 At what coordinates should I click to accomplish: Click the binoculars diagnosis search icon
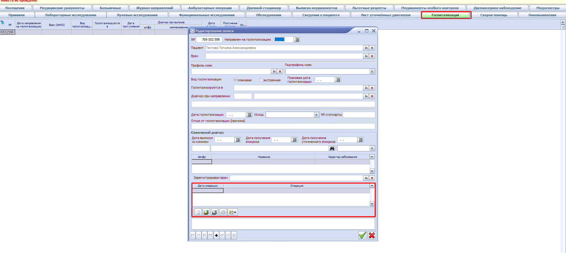click(332, 148)
